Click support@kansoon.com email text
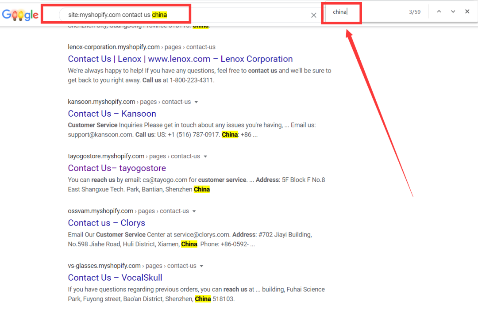Viewport: 478px width, 317px height. coord(100,134)
